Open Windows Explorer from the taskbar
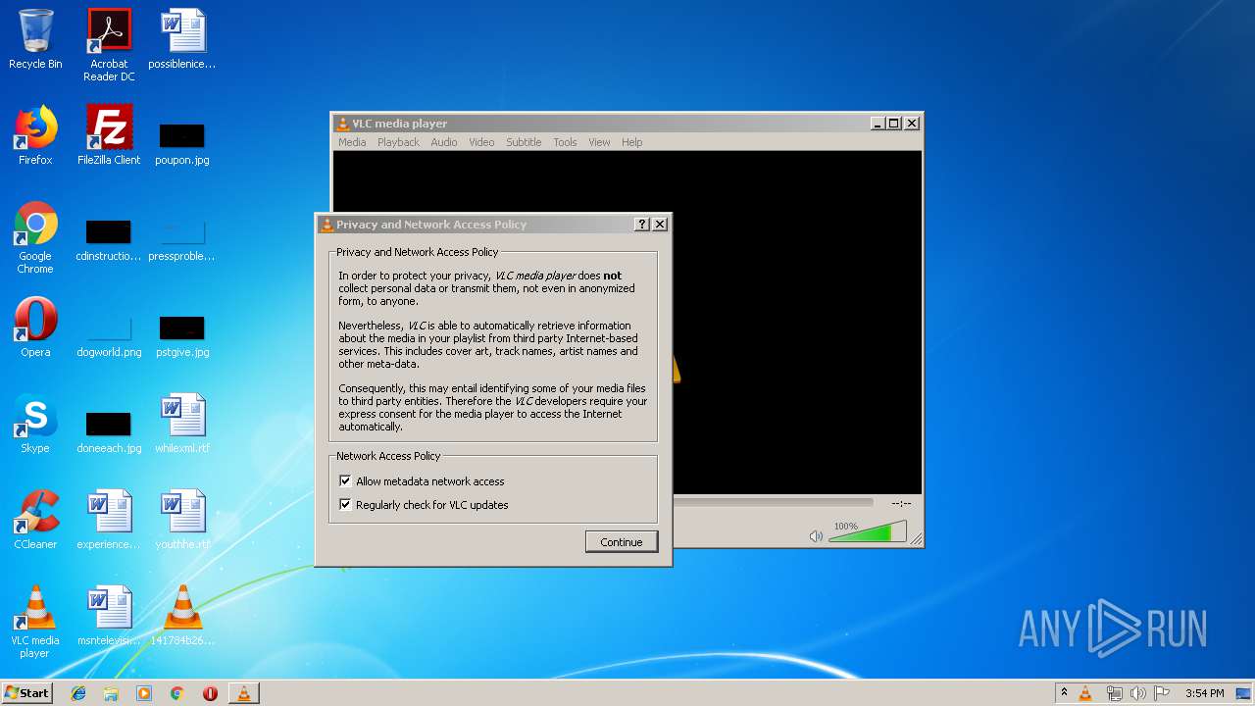Screen dimensions: 1255x706 coord(111,693)
